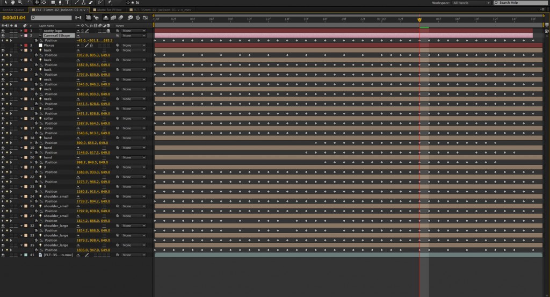This screenshot has height=297, width=550.
Task: Select the Pen tool in toolbar
Action: [x=60, y=3]
